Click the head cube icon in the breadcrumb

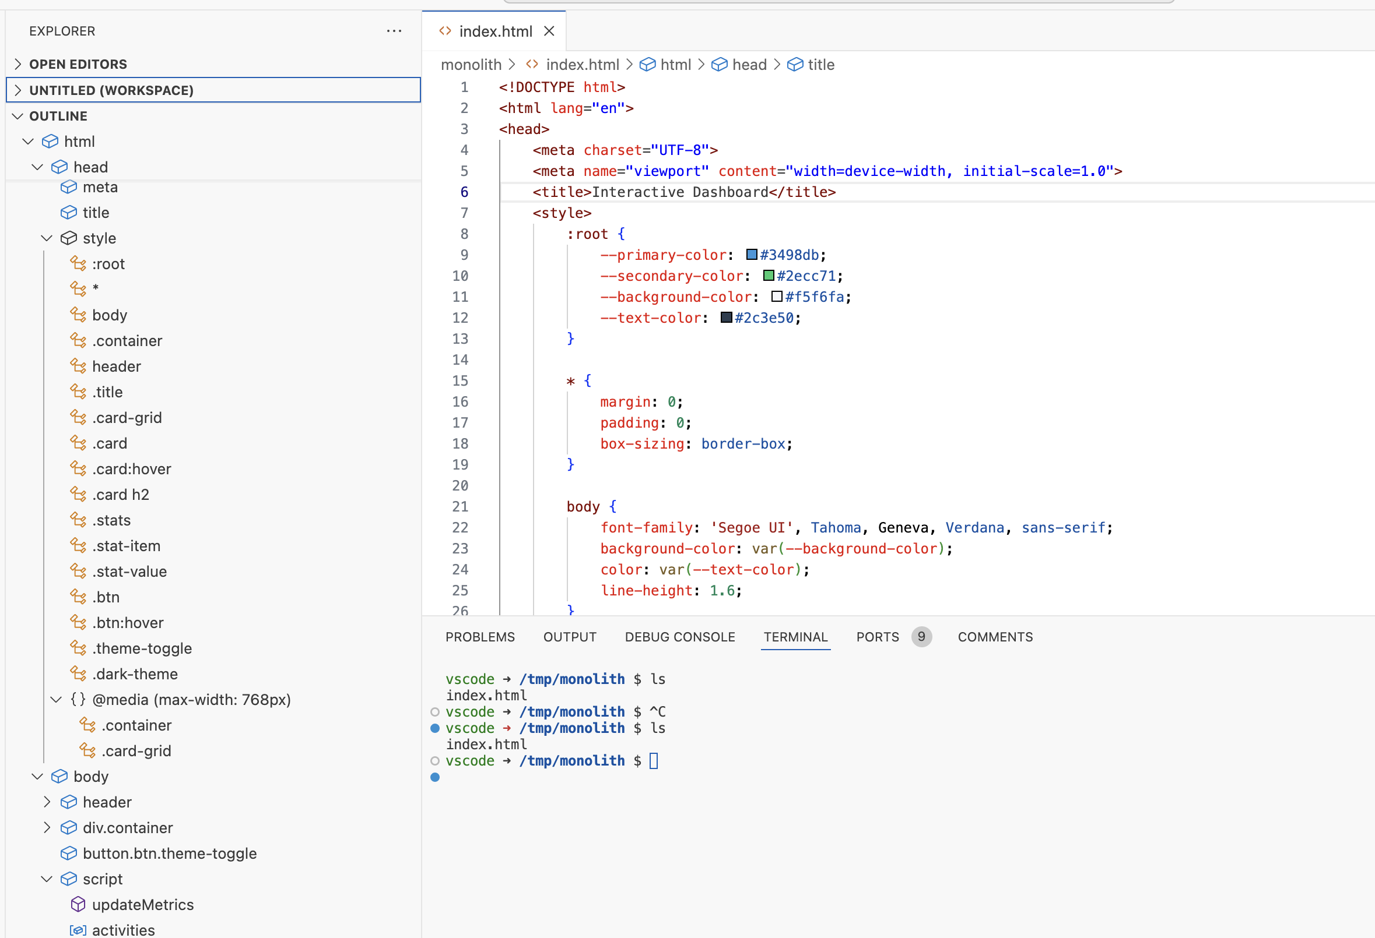[719, 65]
